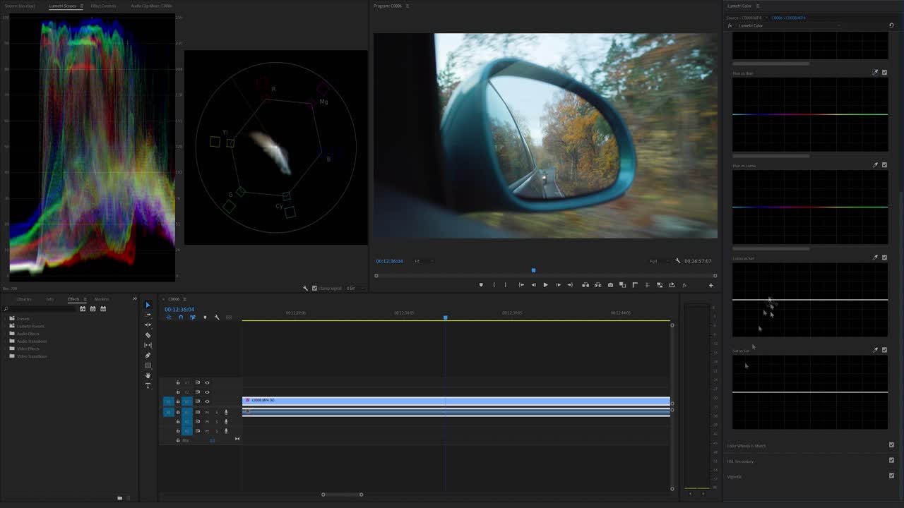Toggle the Snap magnet in the timeline header

(x=181, y=317)
